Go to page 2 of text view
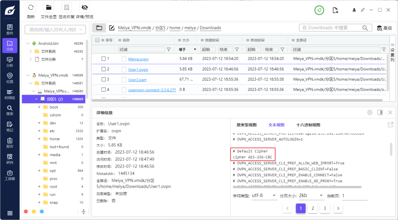 point(312,208)
